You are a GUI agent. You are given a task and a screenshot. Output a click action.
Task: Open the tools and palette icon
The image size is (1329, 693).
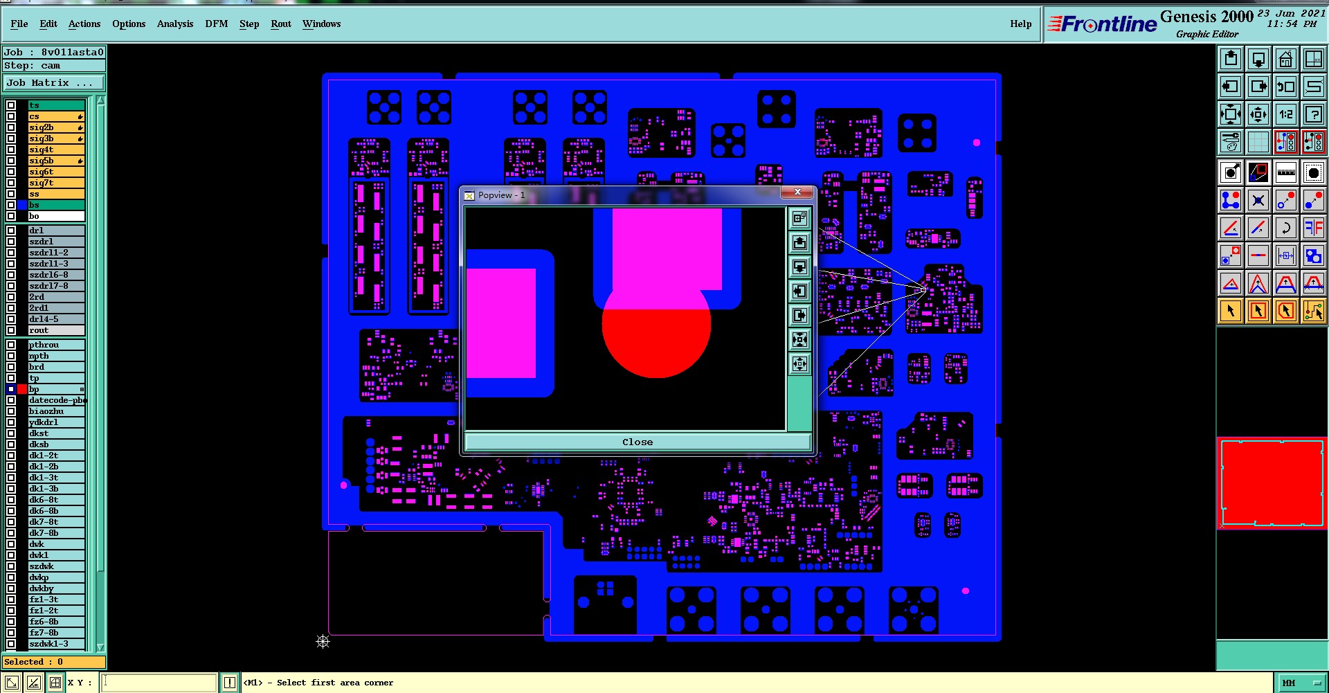[1231, 142]
